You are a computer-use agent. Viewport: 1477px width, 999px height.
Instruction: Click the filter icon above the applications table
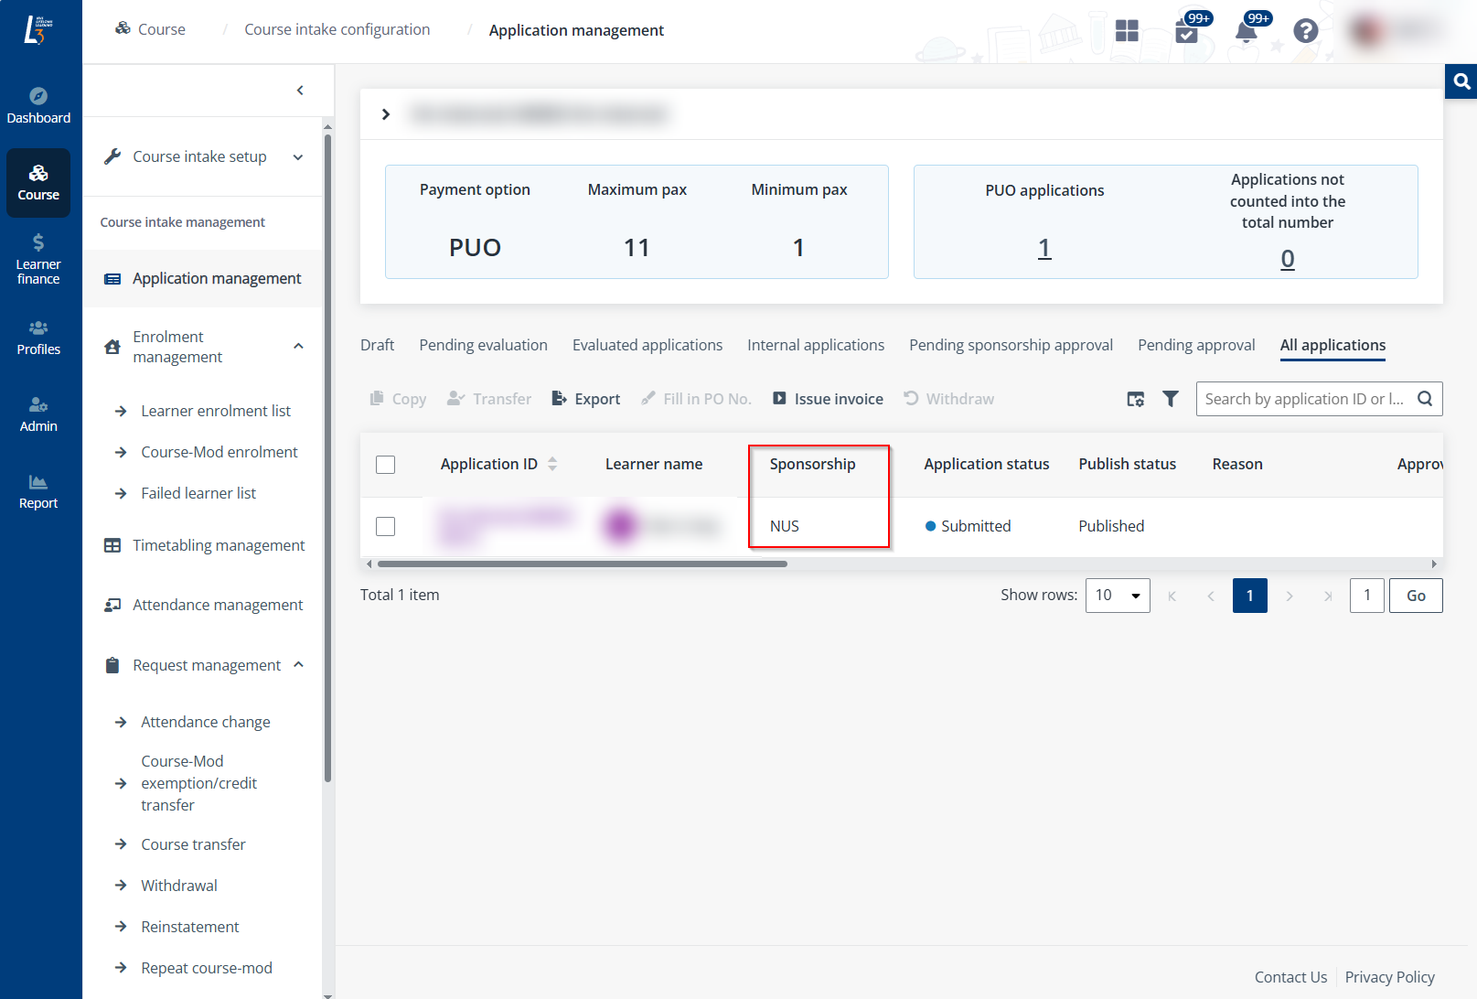click(1171, 399)
